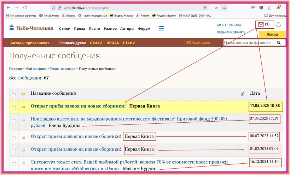Screen dimensions: 290x175
Task: Click the Наше радио link
Action: pyautogui.click(x=198, y=42)
